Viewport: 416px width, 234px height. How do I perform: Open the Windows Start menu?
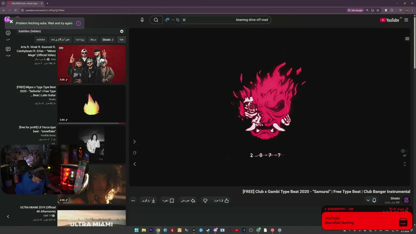pos(136,230)
